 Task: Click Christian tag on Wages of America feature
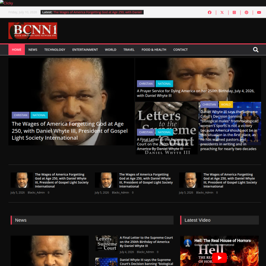pos(20,115)
